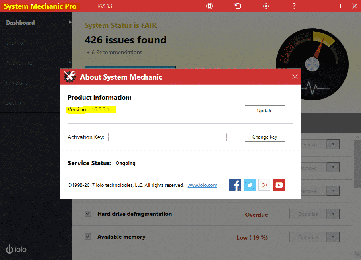The width and height of the screenshot is (361, 260).
Task: Click the Activation Key input field
Action: coord(167,137)
